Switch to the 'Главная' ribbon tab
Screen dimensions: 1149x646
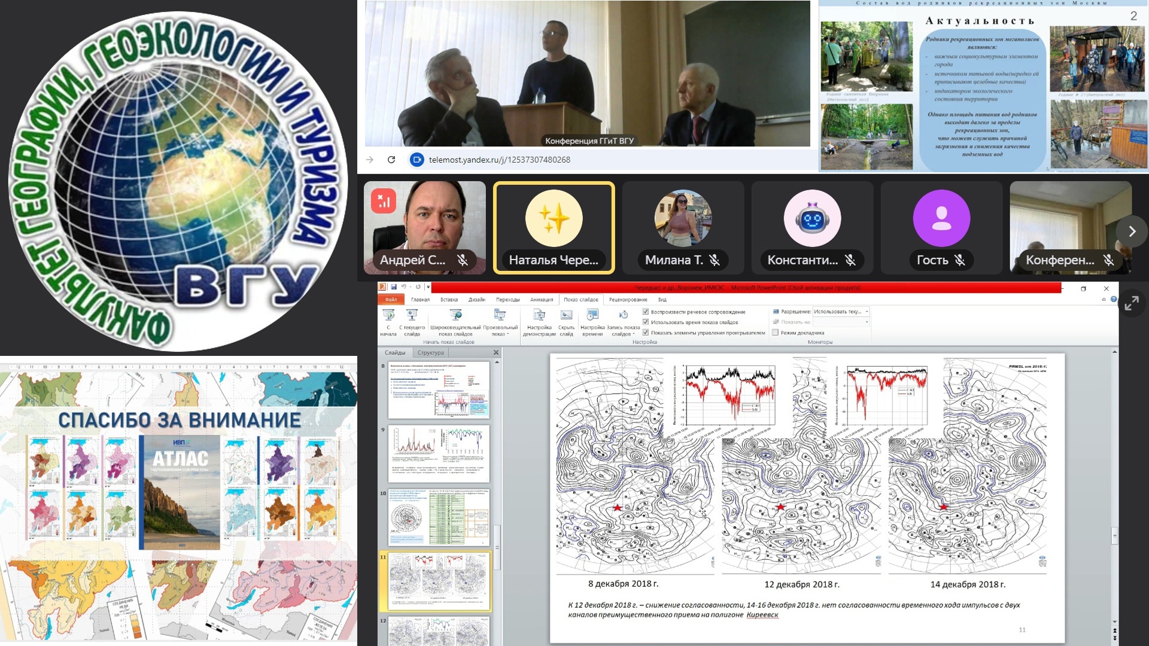pos(420,300)
